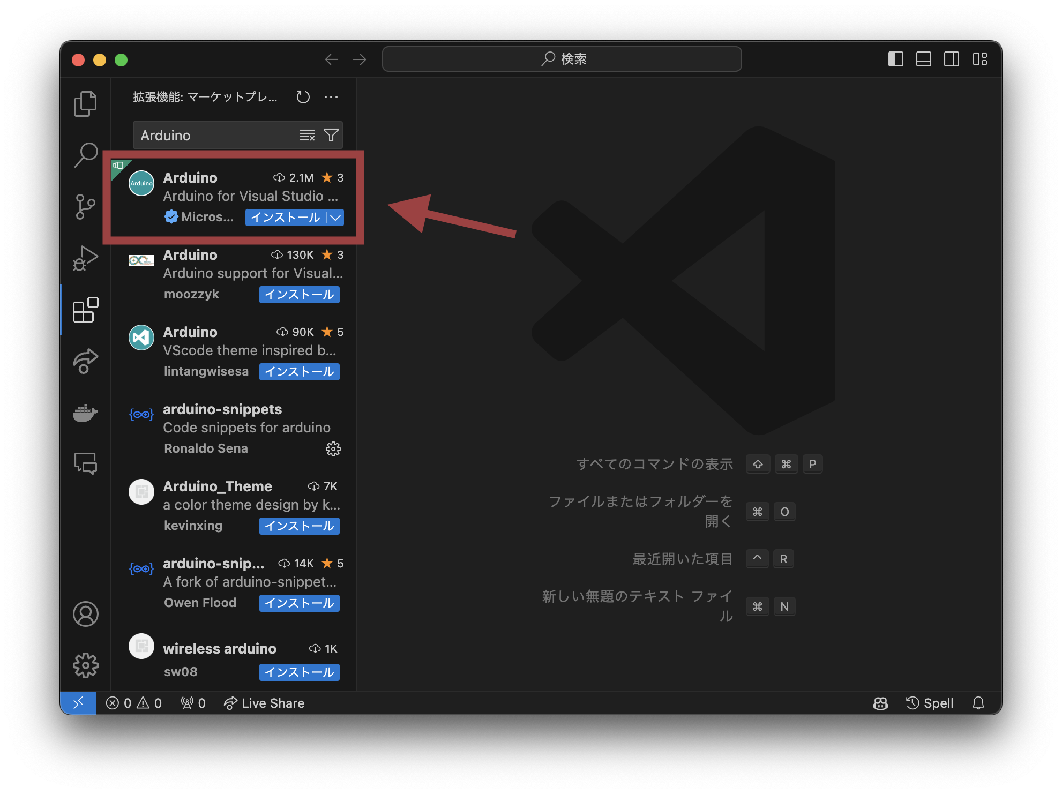Clear the Arduino search text
Image resolution: width=1062 pixels, height=794 pixels.
(x=307, y=135)
